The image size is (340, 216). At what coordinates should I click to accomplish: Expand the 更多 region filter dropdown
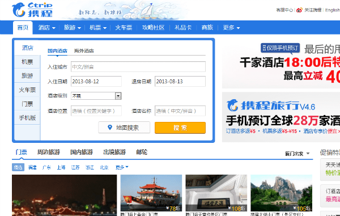(x=122, y=167)
